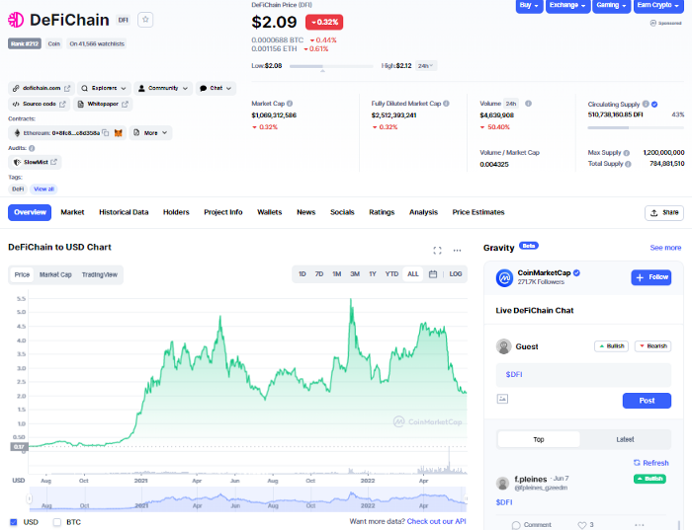Copy the Ethereum contract address icon
The image size is (692, 530).
[x=106, y=132]
